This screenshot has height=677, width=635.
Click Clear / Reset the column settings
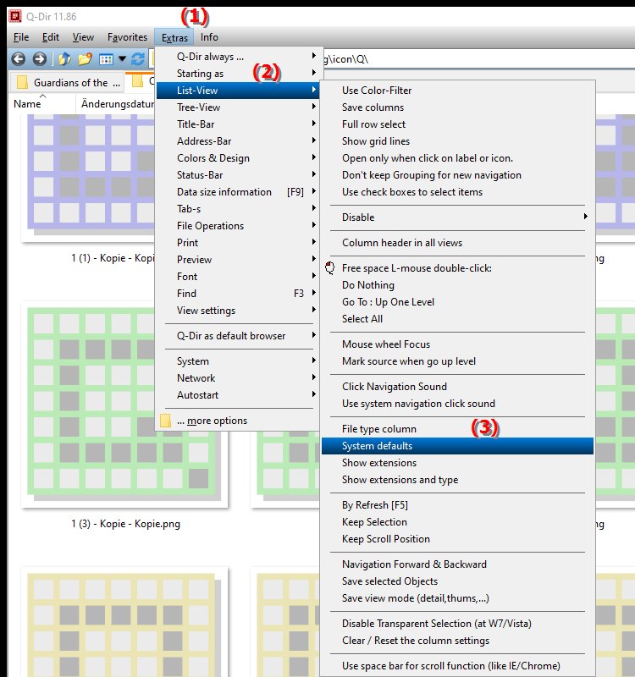click(457, 641)
